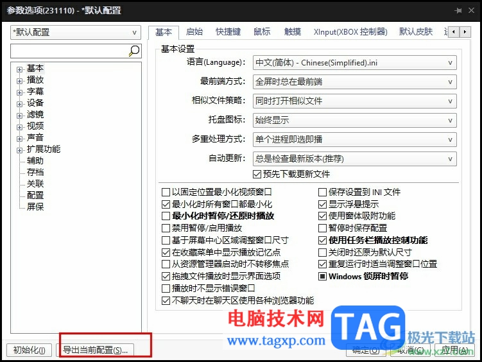Open the 托盘图标 dropdown
This screenshot has width=482, height=362.
tap(354, 120)
